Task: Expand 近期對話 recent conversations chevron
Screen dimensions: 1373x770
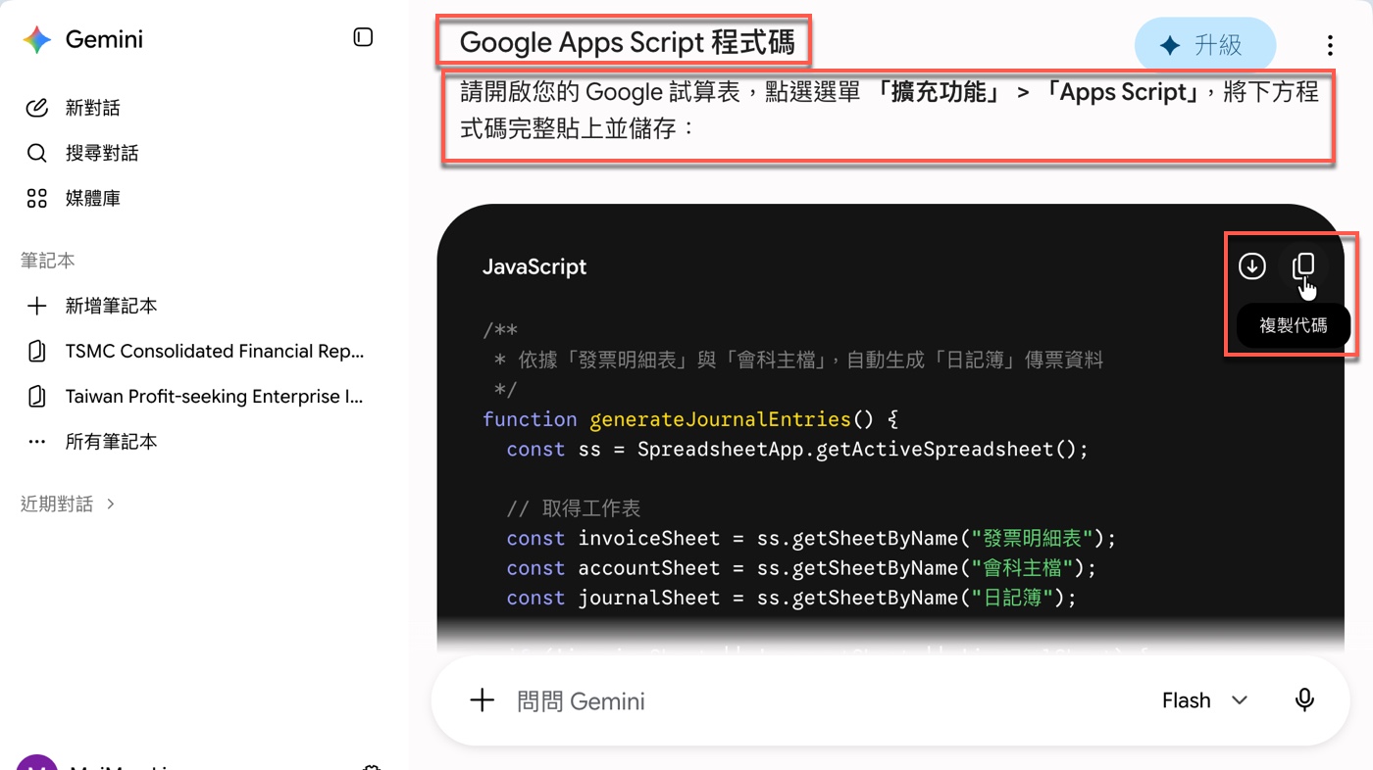Action: click(111, 504)
